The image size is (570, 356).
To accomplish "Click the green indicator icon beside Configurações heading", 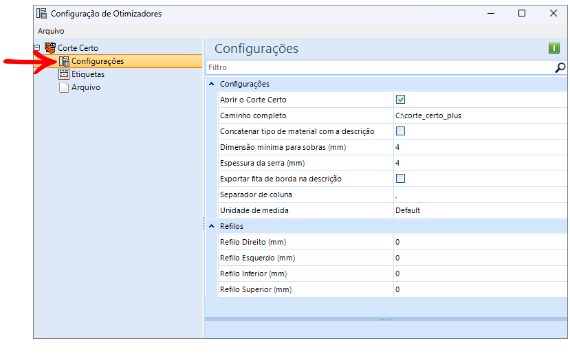I will click(554, 48).
